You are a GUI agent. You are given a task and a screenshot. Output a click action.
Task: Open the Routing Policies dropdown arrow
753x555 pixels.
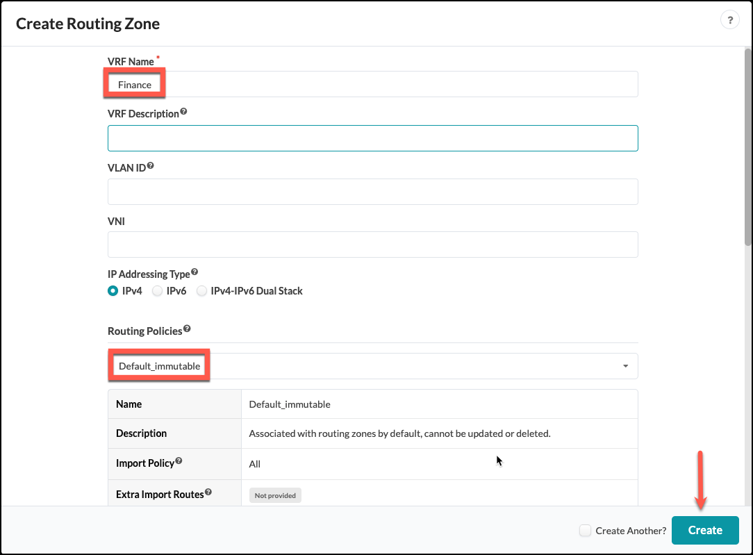[625, 366]
